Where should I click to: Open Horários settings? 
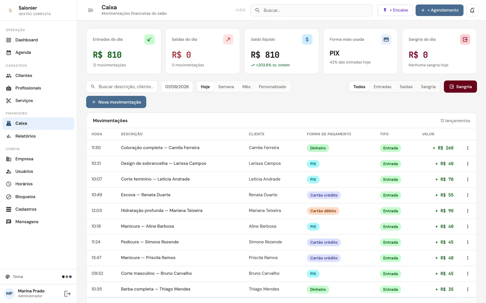(38, 184)
